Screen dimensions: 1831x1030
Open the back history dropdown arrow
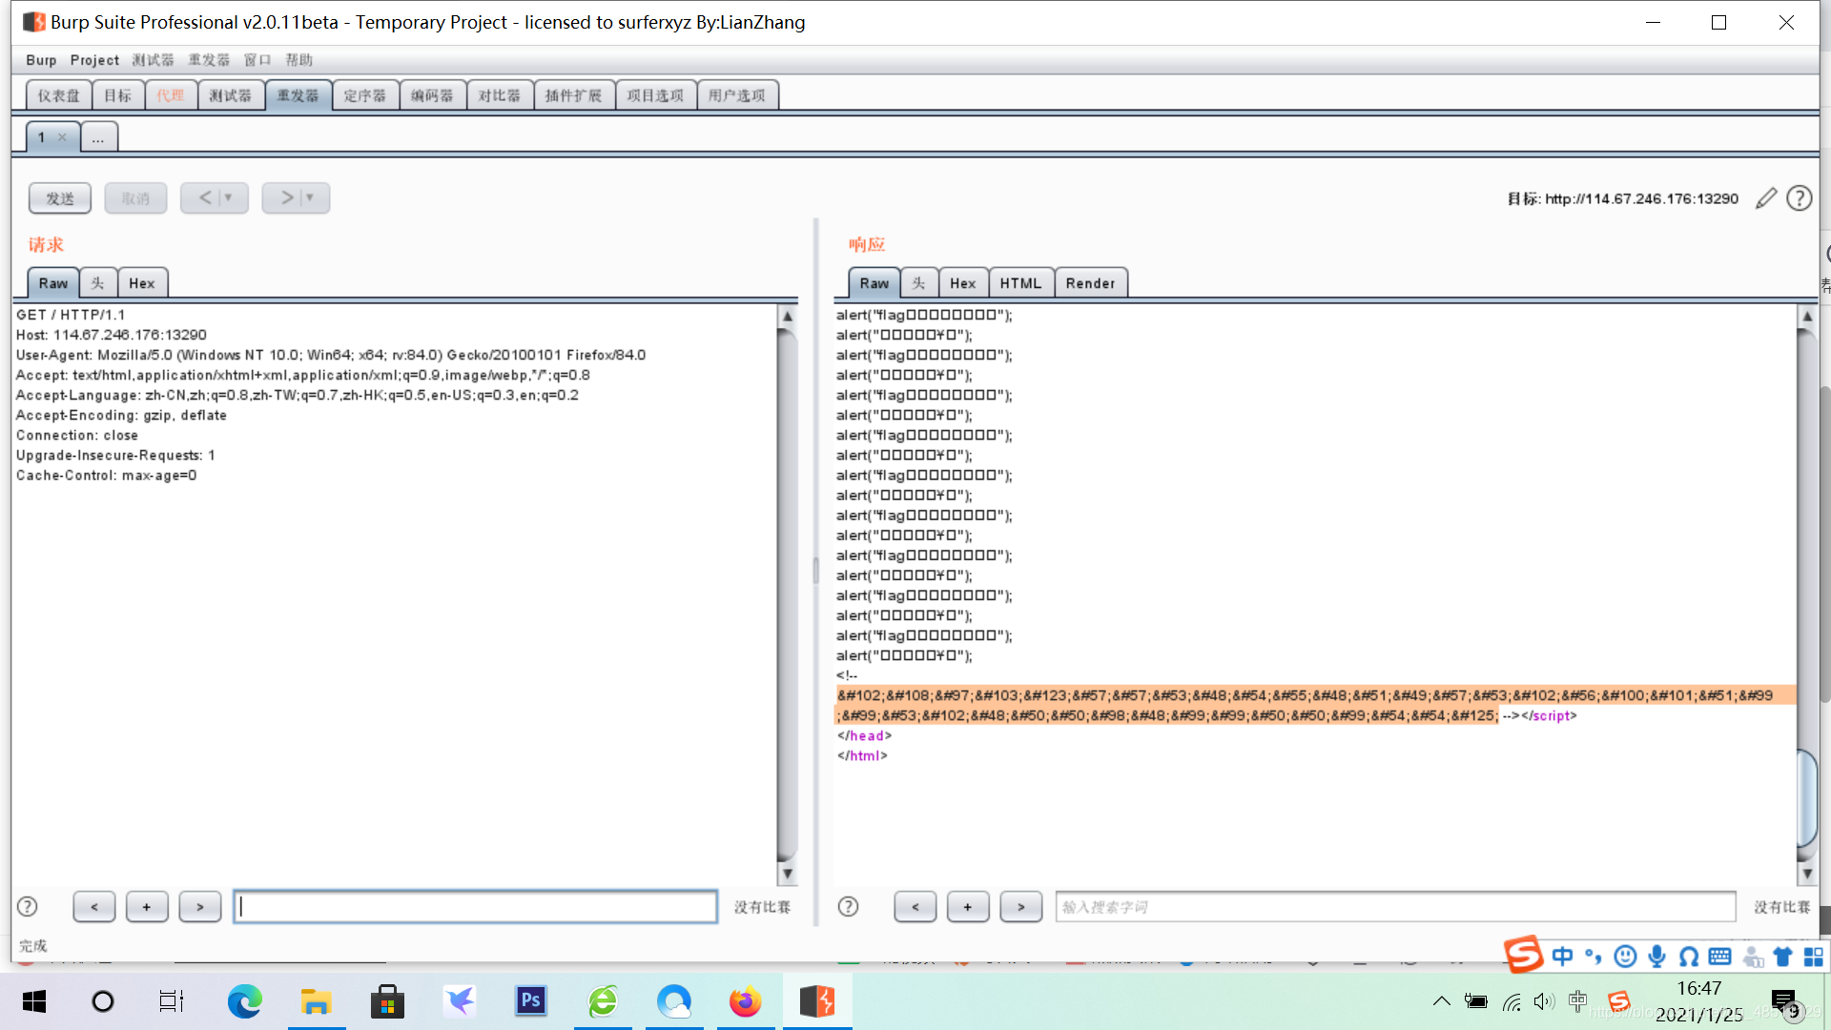pos(229,198)
